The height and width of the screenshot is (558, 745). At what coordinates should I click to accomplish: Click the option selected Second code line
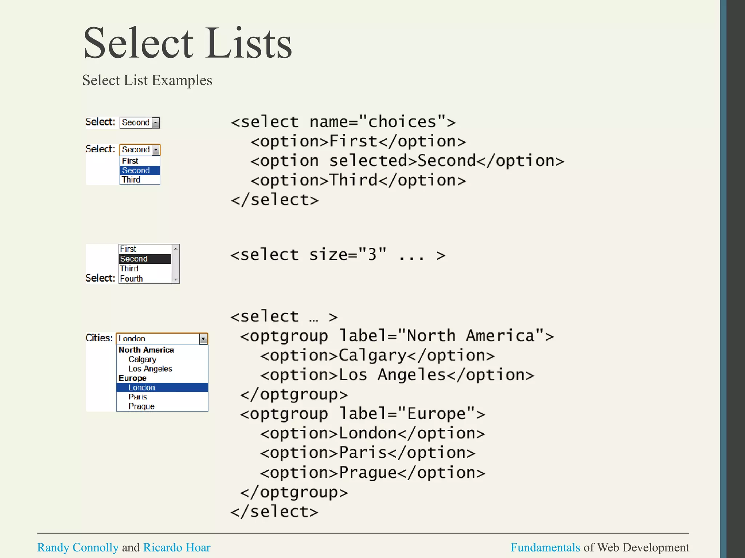pos(407,161)
